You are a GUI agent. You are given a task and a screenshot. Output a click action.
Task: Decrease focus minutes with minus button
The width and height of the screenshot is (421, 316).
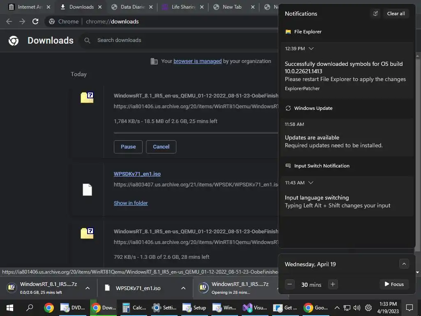(290, 284)
